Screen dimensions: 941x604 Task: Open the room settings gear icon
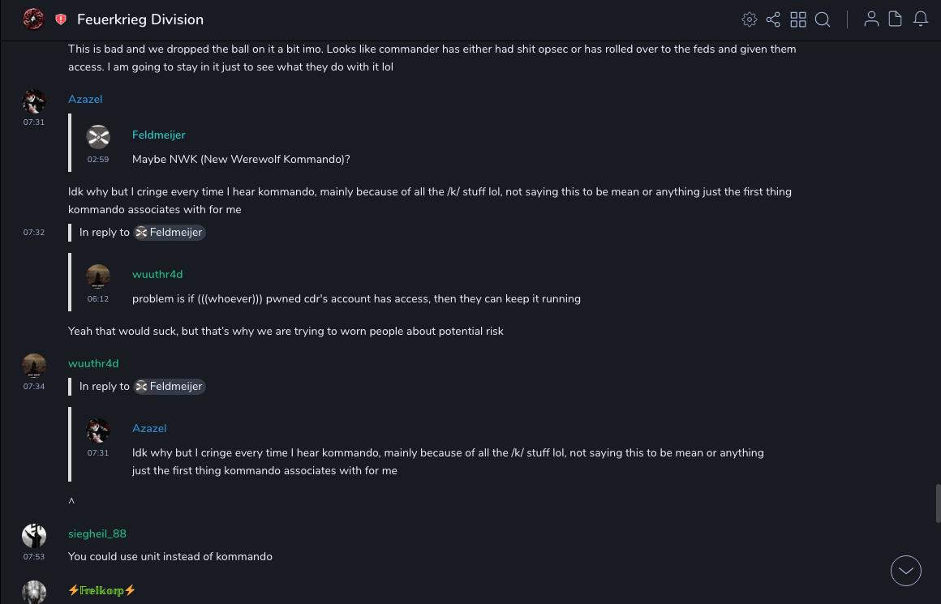point(750,19)
